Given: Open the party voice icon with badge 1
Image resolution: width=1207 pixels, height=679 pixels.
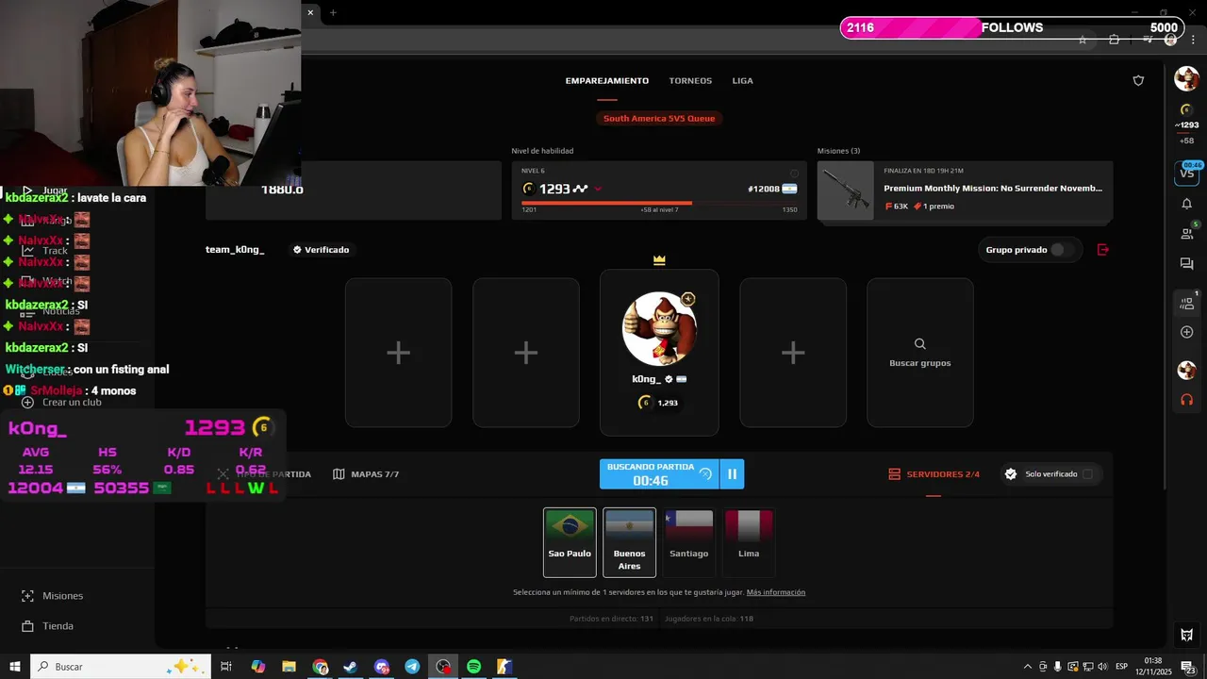Looking at the screenshot, I should click(1187, 303).
